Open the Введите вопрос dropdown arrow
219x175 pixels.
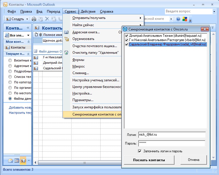(x=214, y=11)
